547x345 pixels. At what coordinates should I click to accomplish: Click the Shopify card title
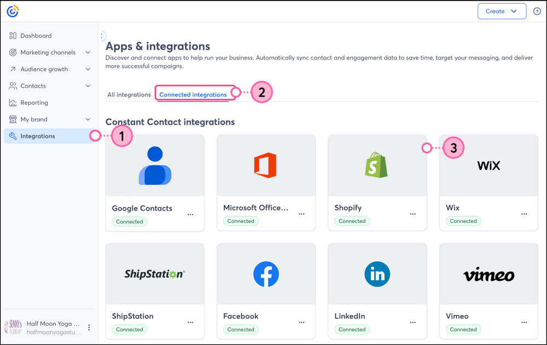pos(348,208)
